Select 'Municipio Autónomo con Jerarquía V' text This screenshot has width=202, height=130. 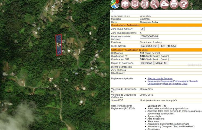159,100
